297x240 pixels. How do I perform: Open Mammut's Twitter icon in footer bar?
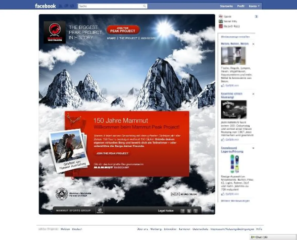coord(189,211)
